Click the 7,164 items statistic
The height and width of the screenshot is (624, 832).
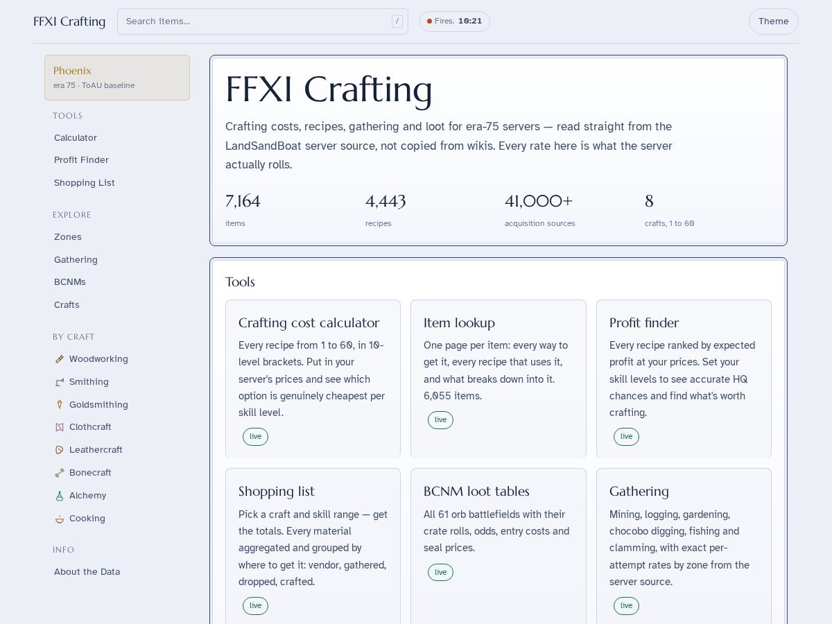243,210
